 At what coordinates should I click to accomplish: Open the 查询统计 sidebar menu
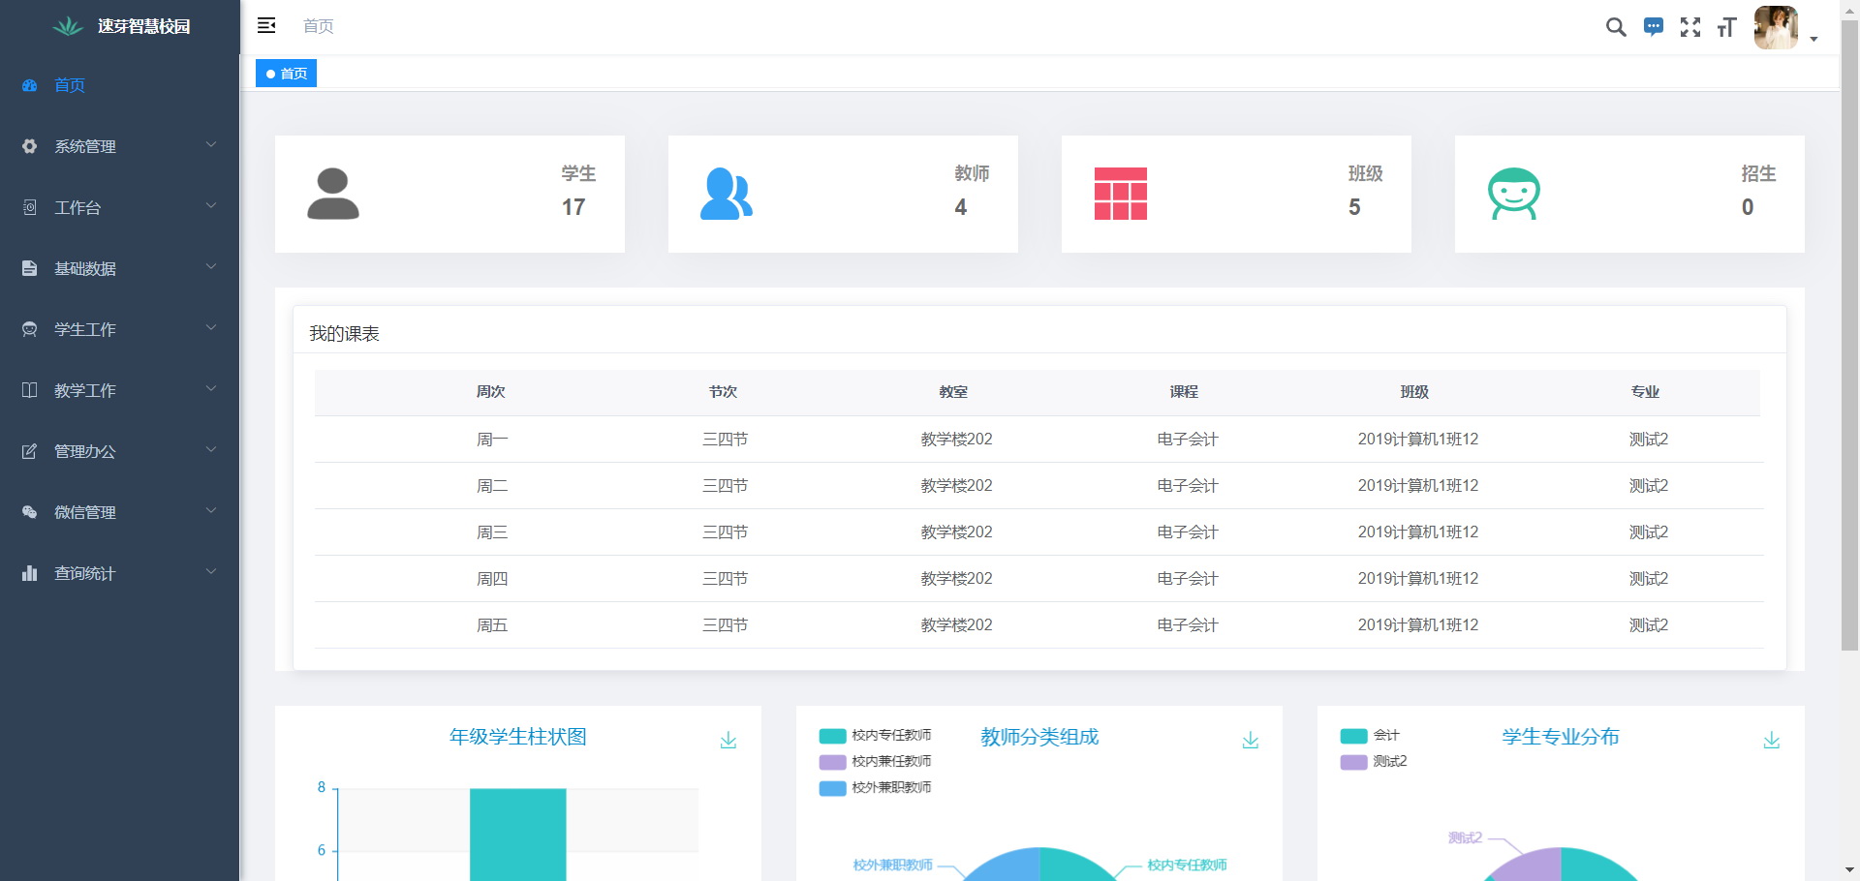[x=119, y=573]
